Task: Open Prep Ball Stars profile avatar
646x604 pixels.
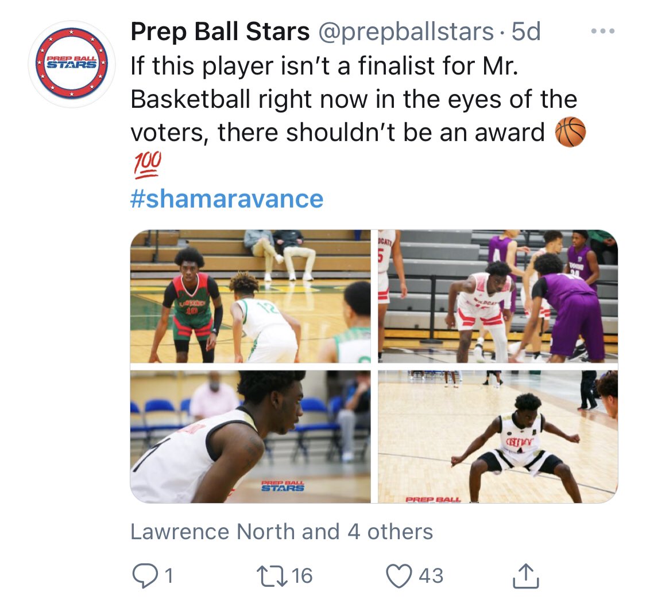Action: (x=72, y=64)
